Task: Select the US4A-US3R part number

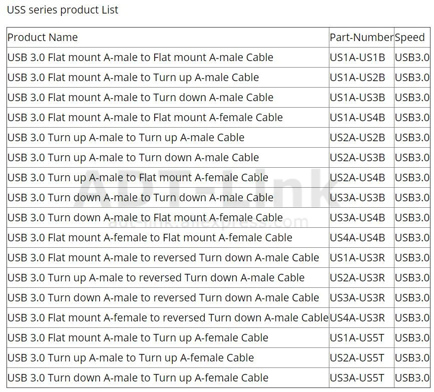Action: pyautogui.click(x=357, y=318)
